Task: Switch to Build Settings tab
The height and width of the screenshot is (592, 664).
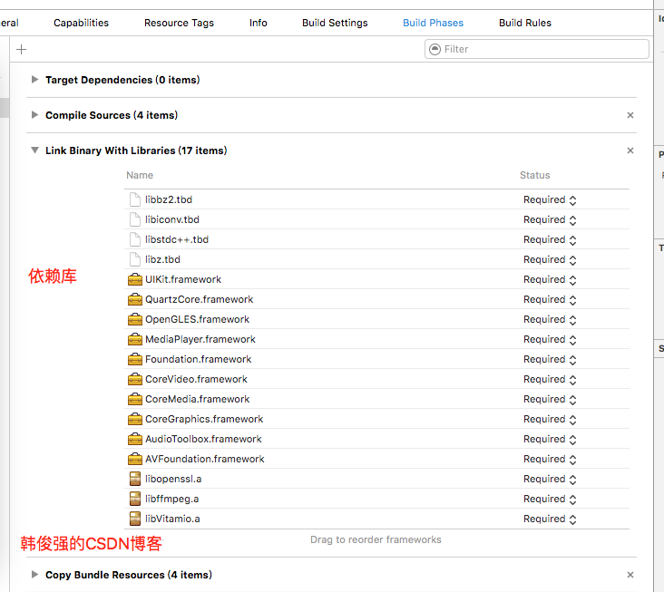Action: tap(335, 23)
